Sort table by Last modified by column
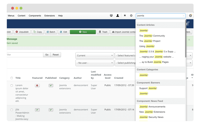The image size is (198, 127). tap(96, 75)
